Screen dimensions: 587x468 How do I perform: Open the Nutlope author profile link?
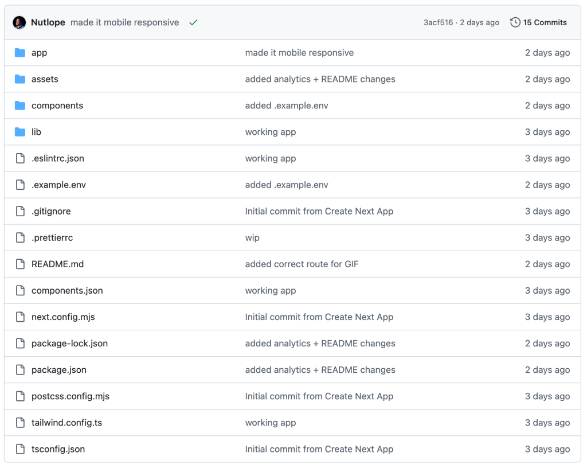pyautogui.click(x=48, y=22)
